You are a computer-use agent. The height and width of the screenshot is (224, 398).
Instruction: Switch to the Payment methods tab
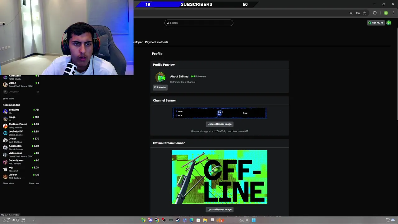coord(156,42)
